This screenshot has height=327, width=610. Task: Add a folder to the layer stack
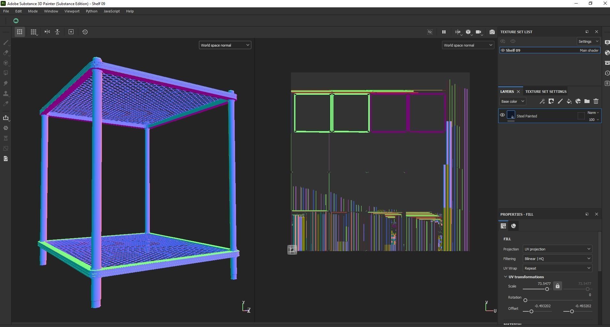[x=587, y=101]
